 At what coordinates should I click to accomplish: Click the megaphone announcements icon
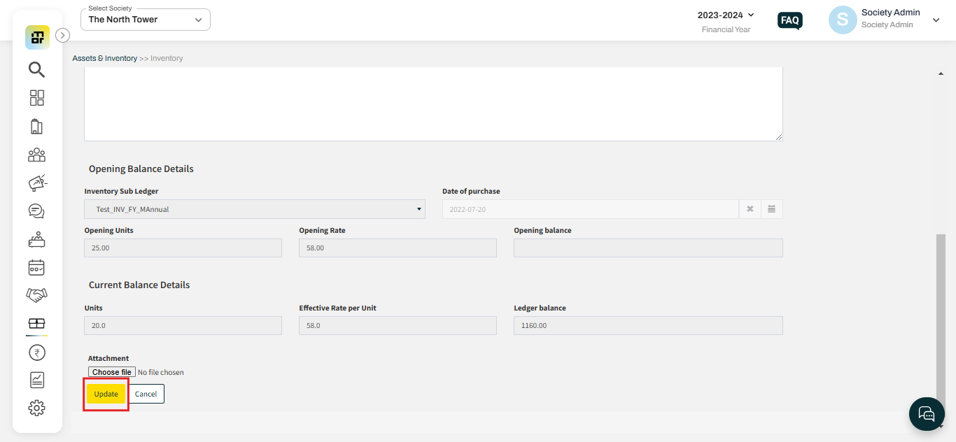click(36, 183)
